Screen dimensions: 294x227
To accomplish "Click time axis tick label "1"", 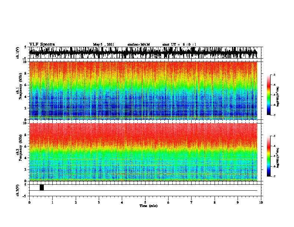I will coord(52,203).
